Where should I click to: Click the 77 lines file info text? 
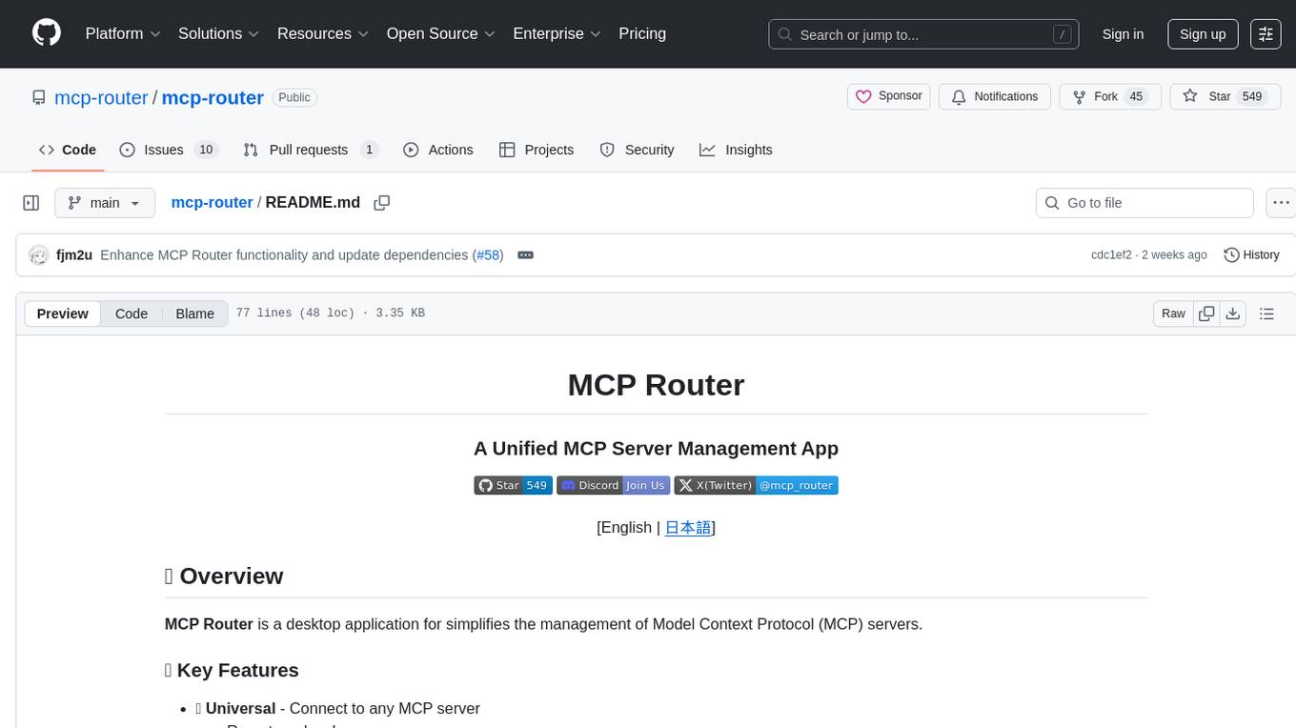click(x=330, y=313)
